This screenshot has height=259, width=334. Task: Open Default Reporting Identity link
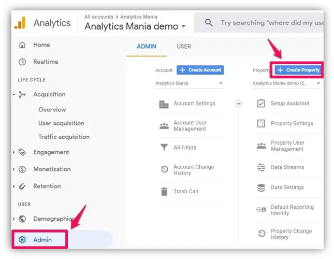click(292, 210)
